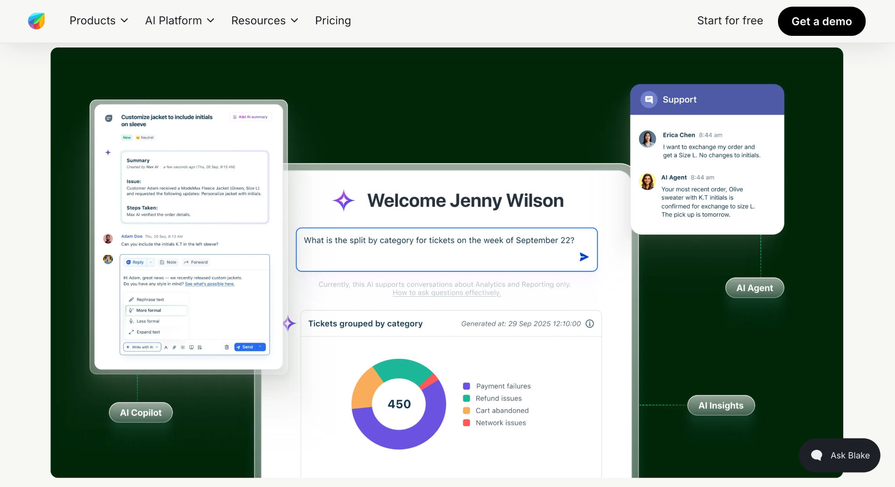The width and height of the screenshot is (895, 487).
Task: Click the purple sparkle beside Welcome heading
Action: pos(344,201)
